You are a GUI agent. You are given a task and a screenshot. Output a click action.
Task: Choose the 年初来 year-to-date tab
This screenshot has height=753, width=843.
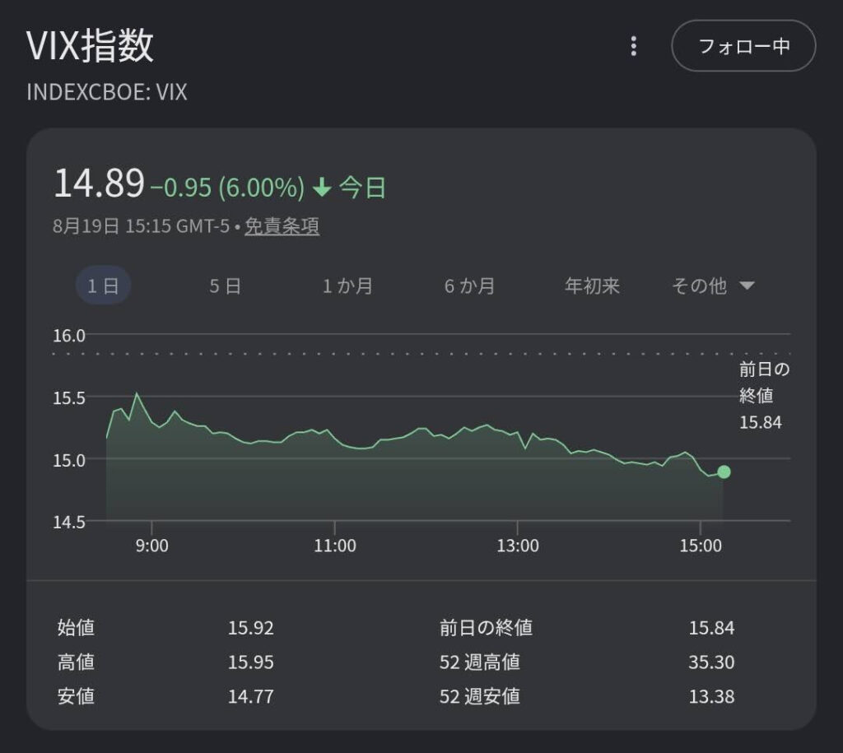tap(592, 286)
